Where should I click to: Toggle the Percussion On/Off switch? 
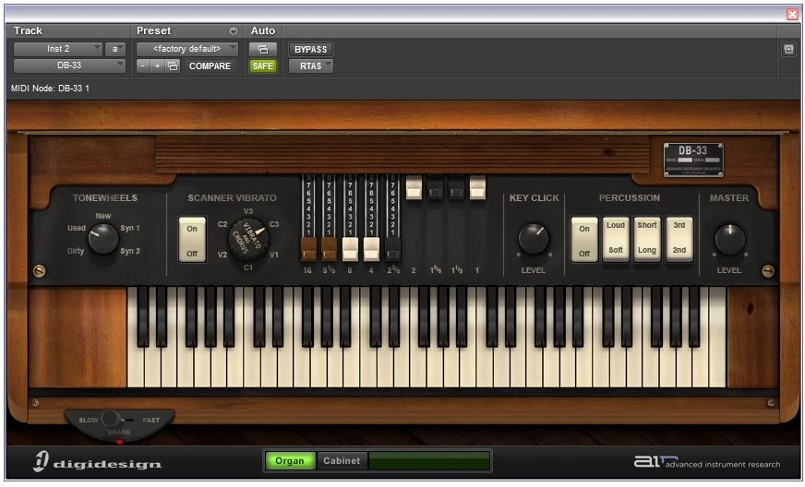(584, 240)
